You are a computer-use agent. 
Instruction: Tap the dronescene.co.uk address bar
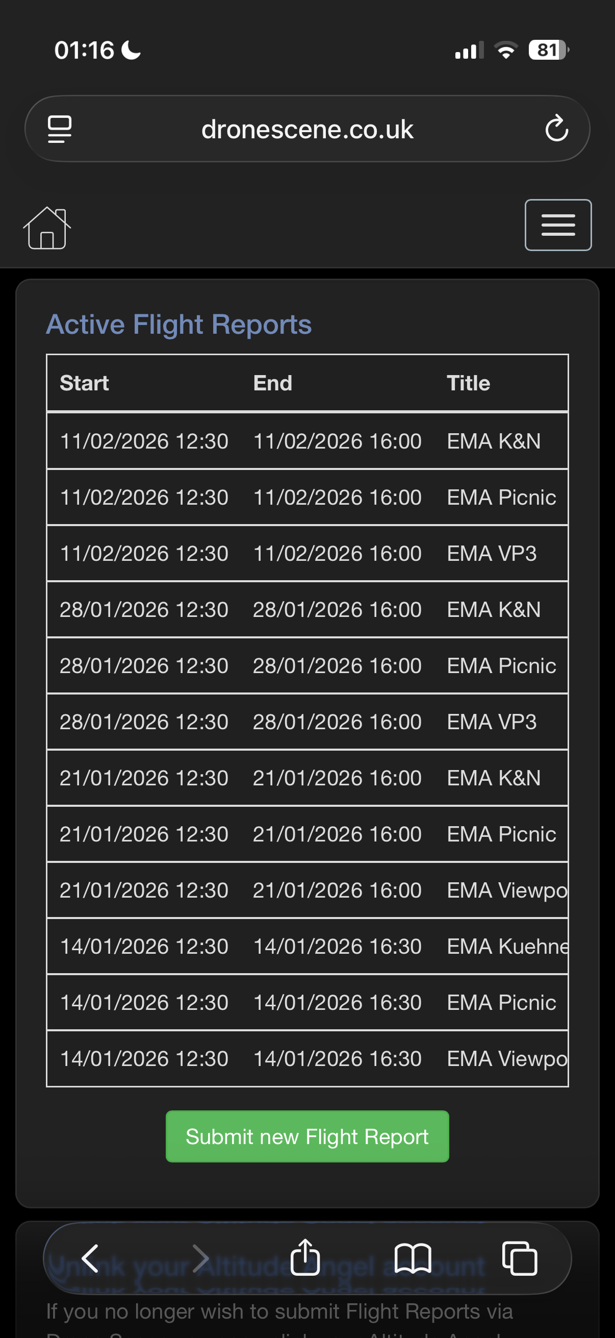(307, 129)
